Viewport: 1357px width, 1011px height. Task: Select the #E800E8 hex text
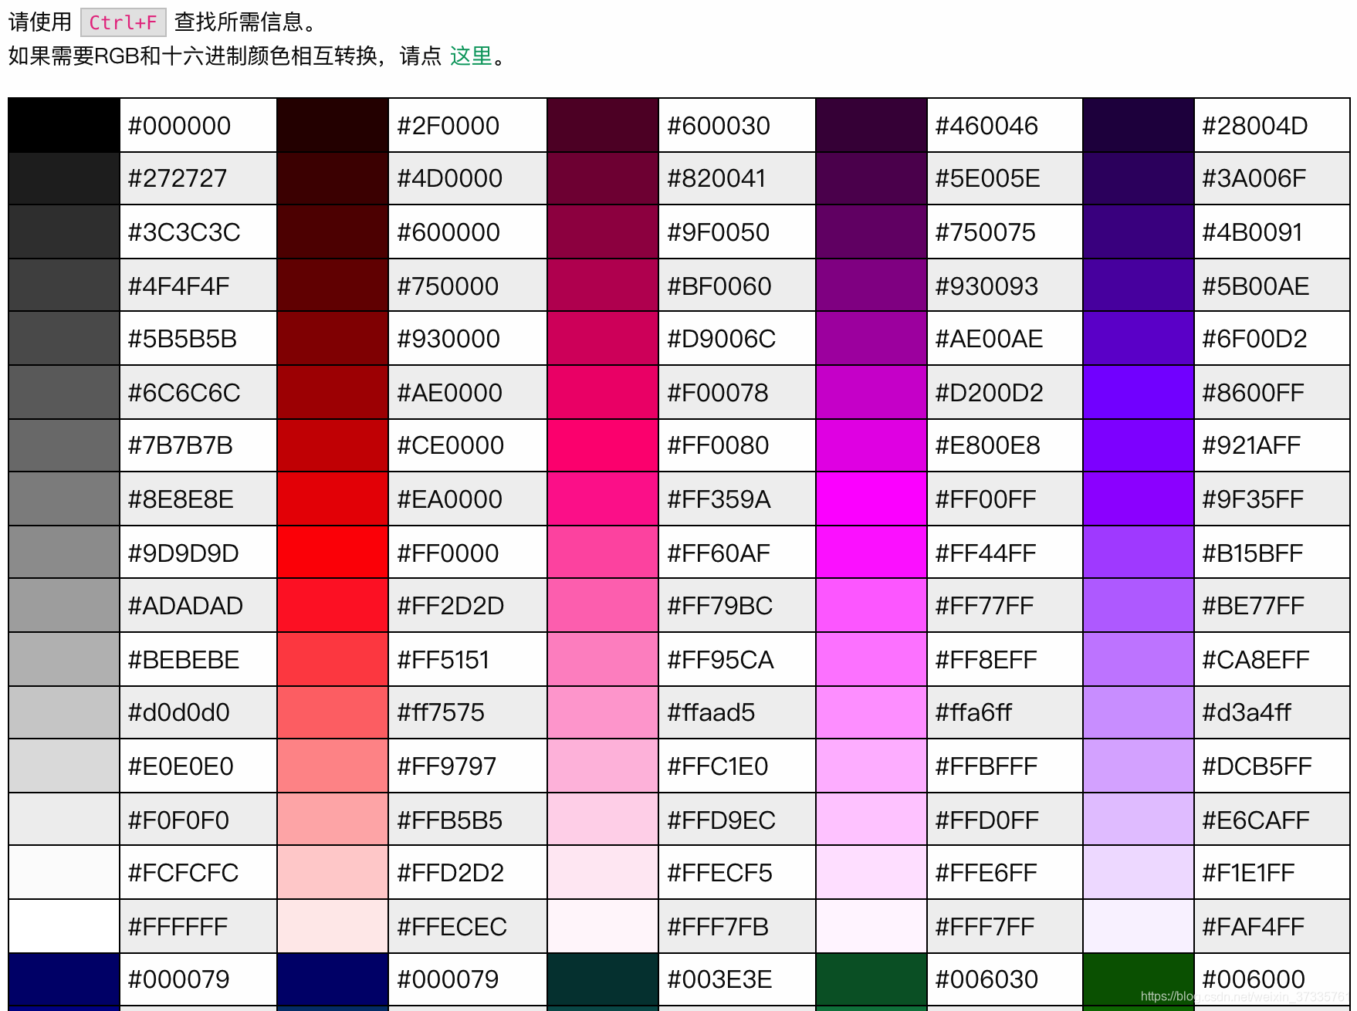[x=987, y=445]
